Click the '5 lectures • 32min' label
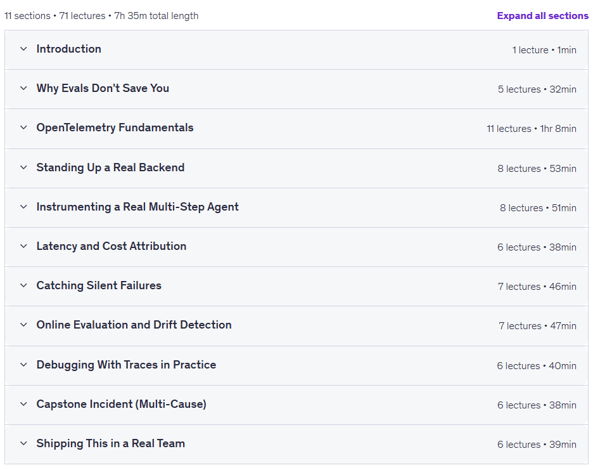 537,89
